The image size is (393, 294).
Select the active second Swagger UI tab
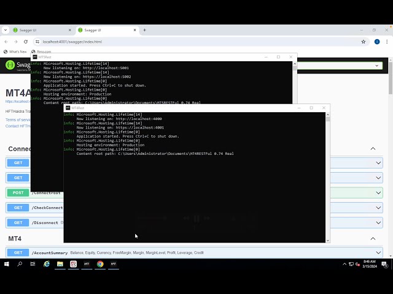106,30
